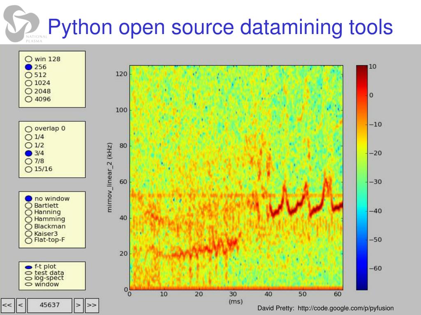Pick the Hanning window function

pos(28,212)
